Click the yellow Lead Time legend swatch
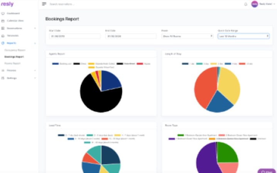This screenshot has width=277, height=173. click(118, 135)
